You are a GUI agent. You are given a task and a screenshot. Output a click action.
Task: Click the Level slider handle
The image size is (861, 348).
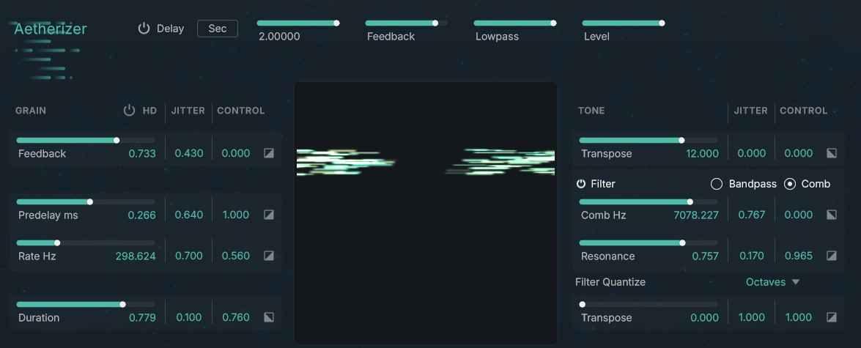coord(662,23)
